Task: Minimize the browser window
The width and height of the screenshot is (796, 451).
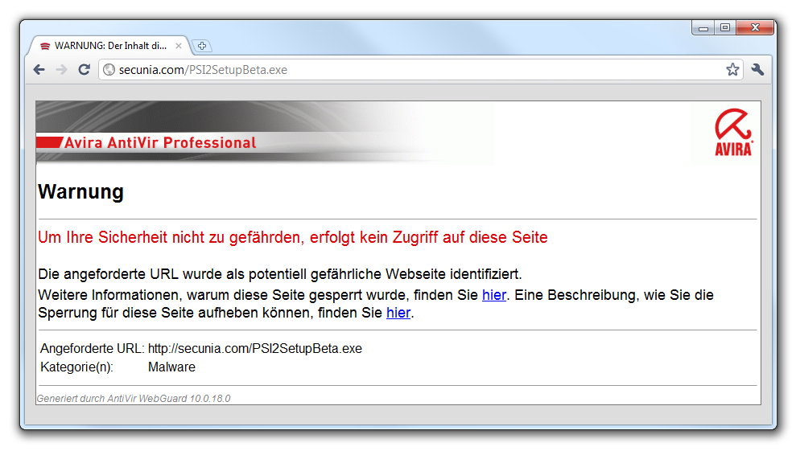Action: click(x=703, y=28)
